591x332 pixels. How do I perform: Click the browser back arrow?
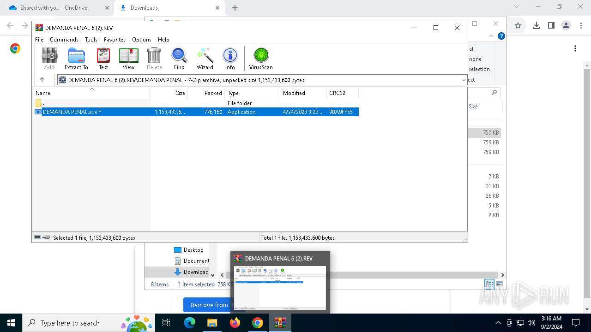click(x=10, y=26)
